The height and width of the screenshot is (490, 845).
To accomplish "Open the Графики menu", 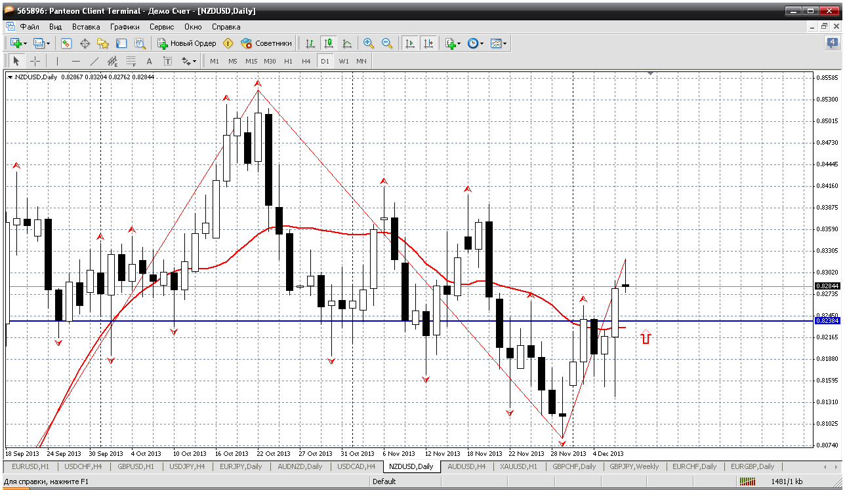I will coord(125,27).
